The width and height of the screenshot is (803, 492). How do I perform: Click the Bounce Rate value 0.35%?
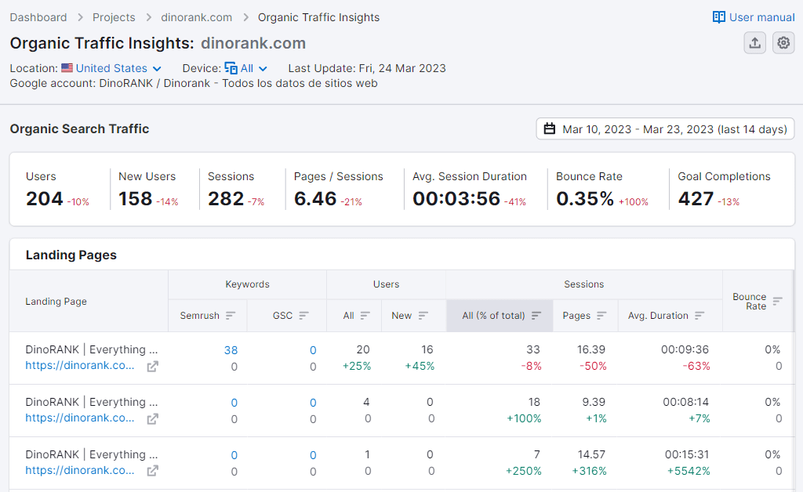(585, 198)
